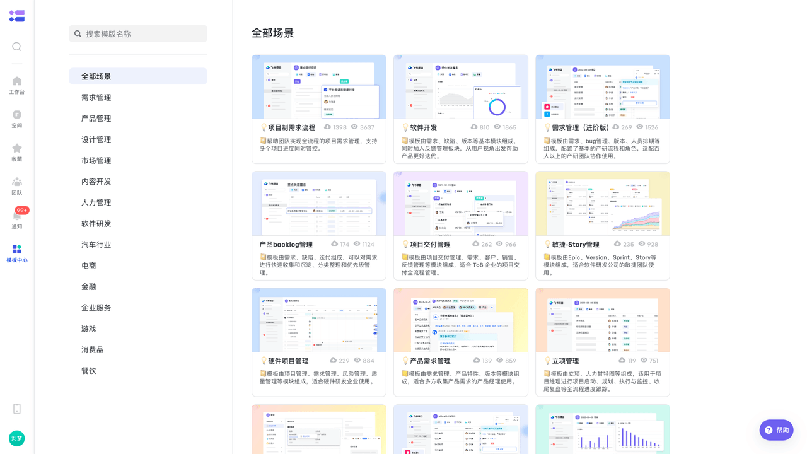The width and height of the screenshot is (807, 454).
Task: Open search from the left sidebar
Action: [x=17, y=47]
